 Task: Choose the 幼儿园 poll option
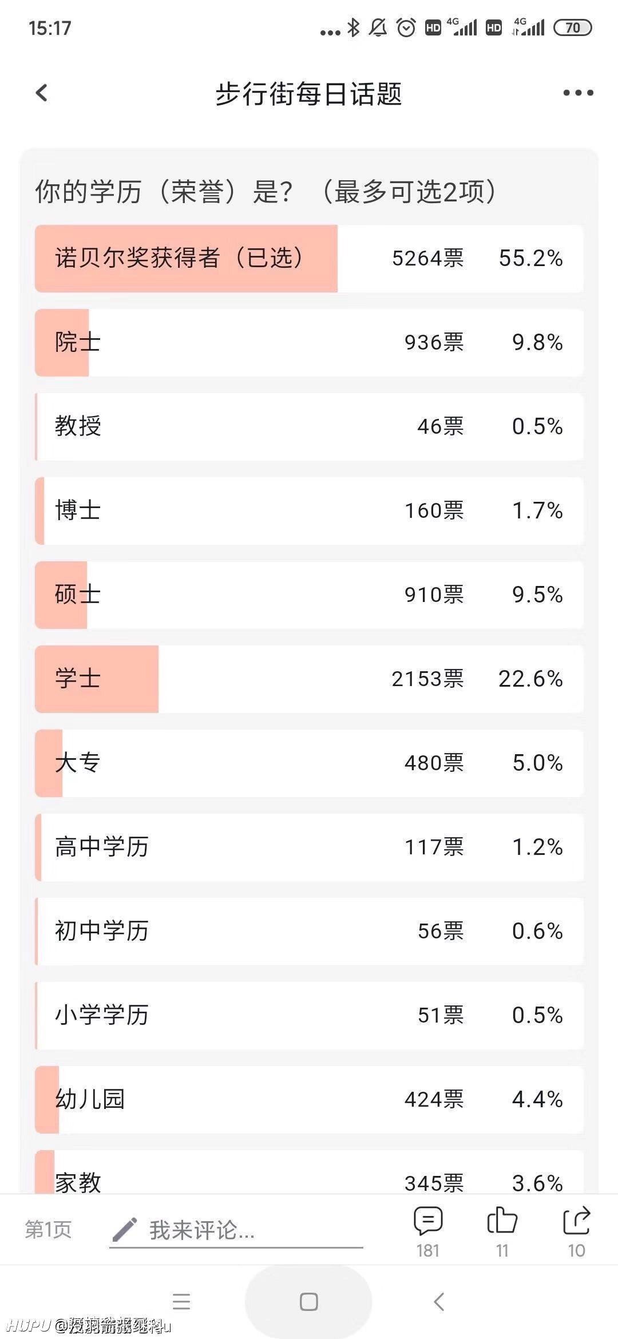(x=309, y=1100)
